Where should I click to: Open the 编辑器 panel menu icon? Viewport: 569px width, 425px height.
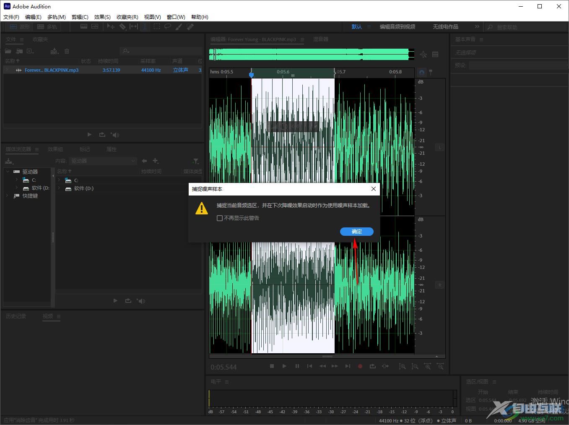pos(302,40)
